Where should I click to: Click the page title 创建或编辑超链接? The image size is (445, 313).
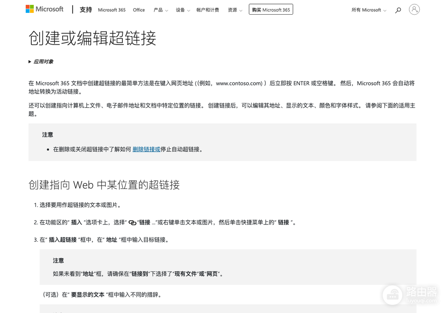coord(92,38)
